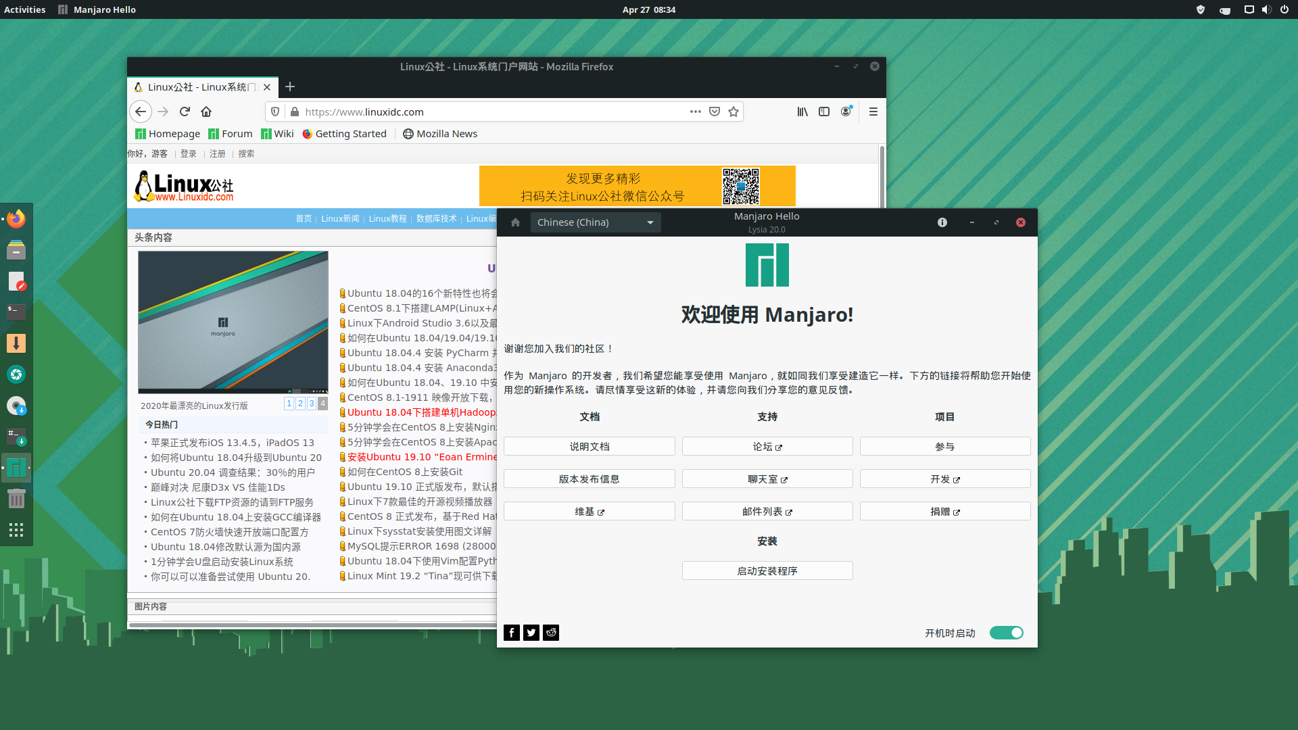
Task: Close the Linux公社 tab
Action: click(267, 87)
